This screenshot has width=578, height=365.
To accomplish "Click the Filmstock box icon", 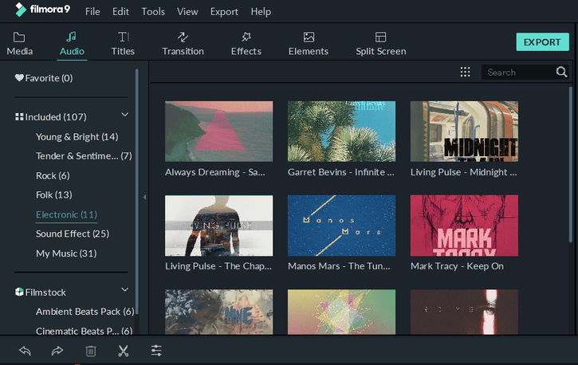I will click(19, 292).
